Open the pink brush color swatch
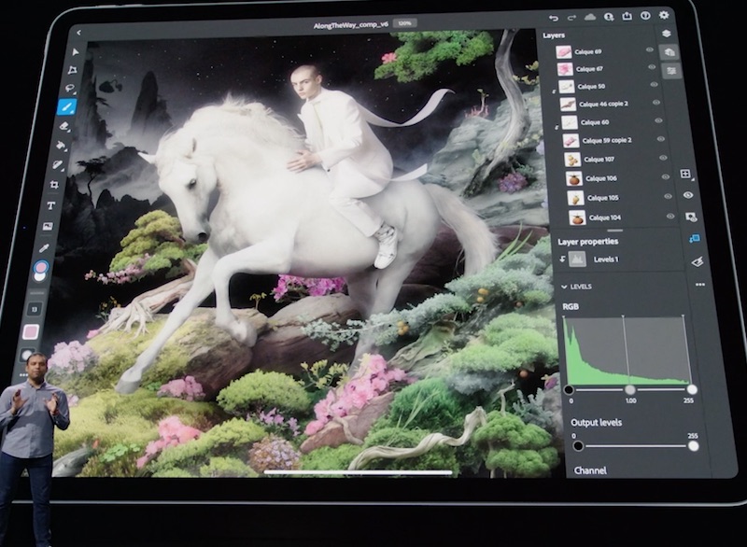Image resolution: width=747 pixels, height=547 pixels. (31, 331)
